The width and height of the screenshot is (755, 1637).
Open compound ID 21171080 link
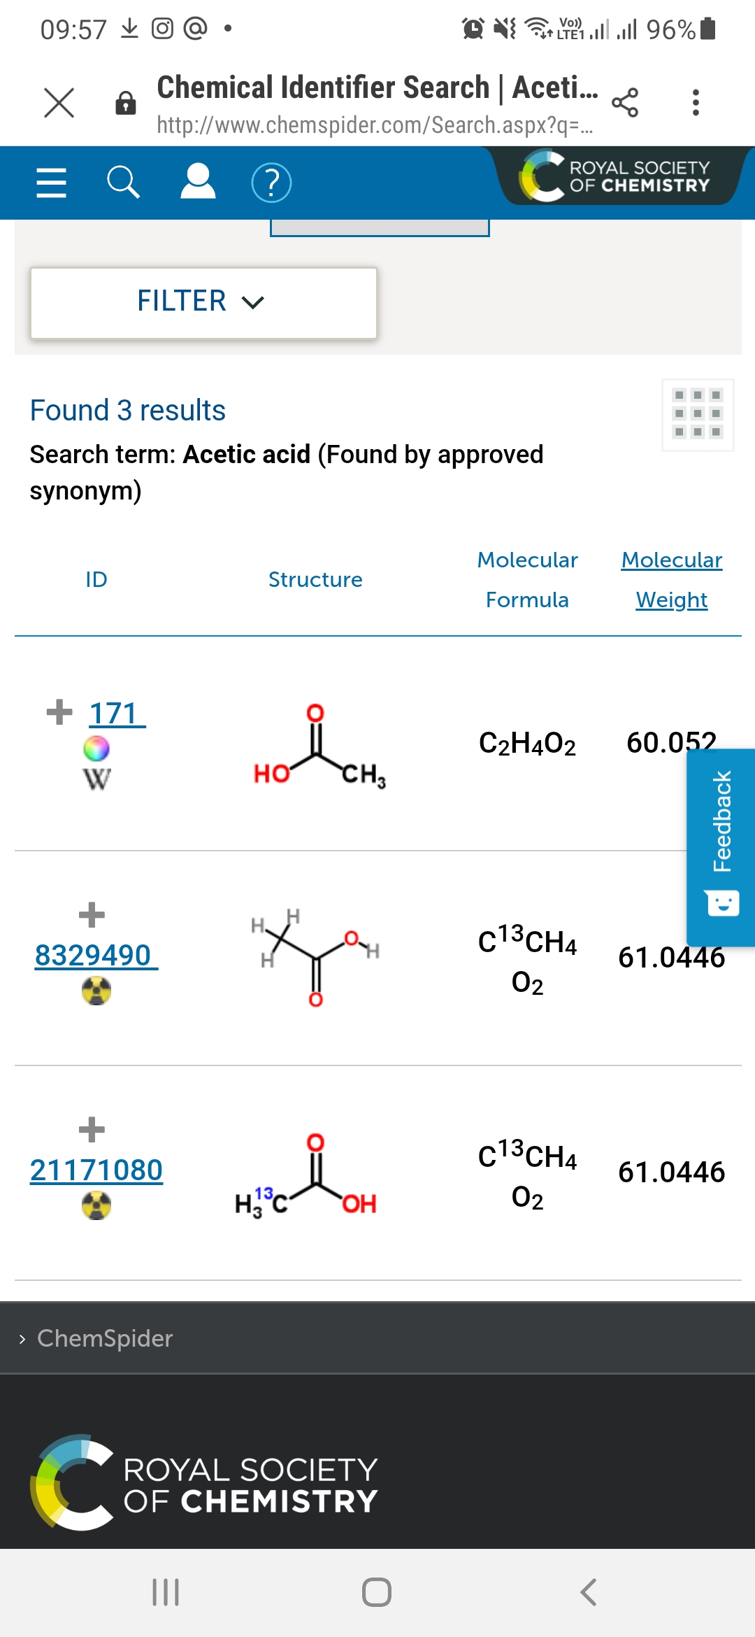click(96, 1170)
